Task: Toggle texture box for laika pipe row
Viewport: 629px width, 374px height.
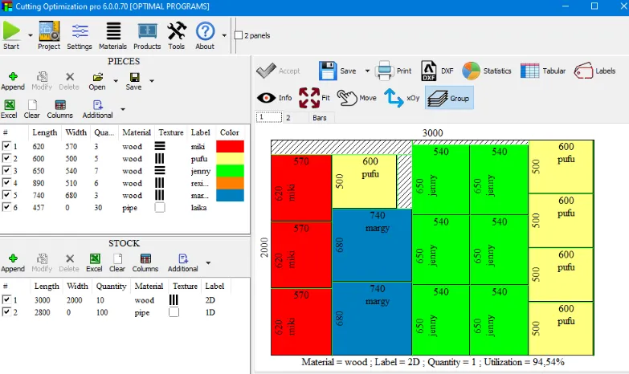Action: [x=160, y=207]
